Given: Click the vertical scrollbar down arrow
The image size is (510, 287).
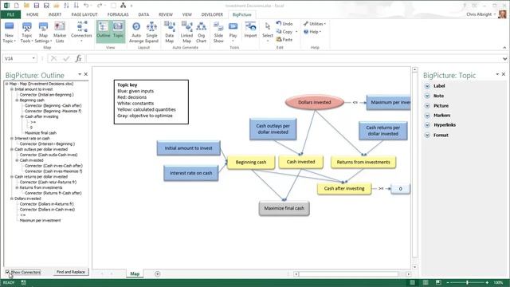Looking at the screenshot, I should click(x=414, y=267).
